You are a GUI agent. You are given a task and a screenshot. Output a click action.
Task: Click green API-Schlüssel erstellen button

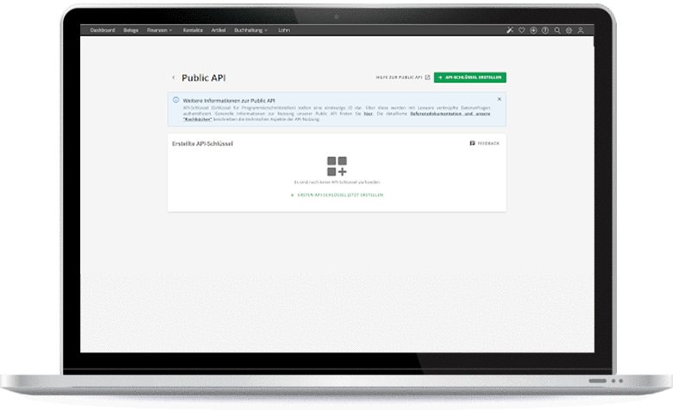click(x=469, y=78)
